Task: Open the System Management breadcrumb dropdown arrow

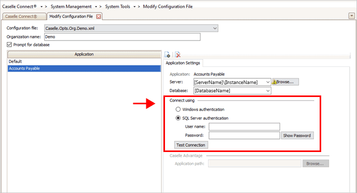Action: (96, 7)
